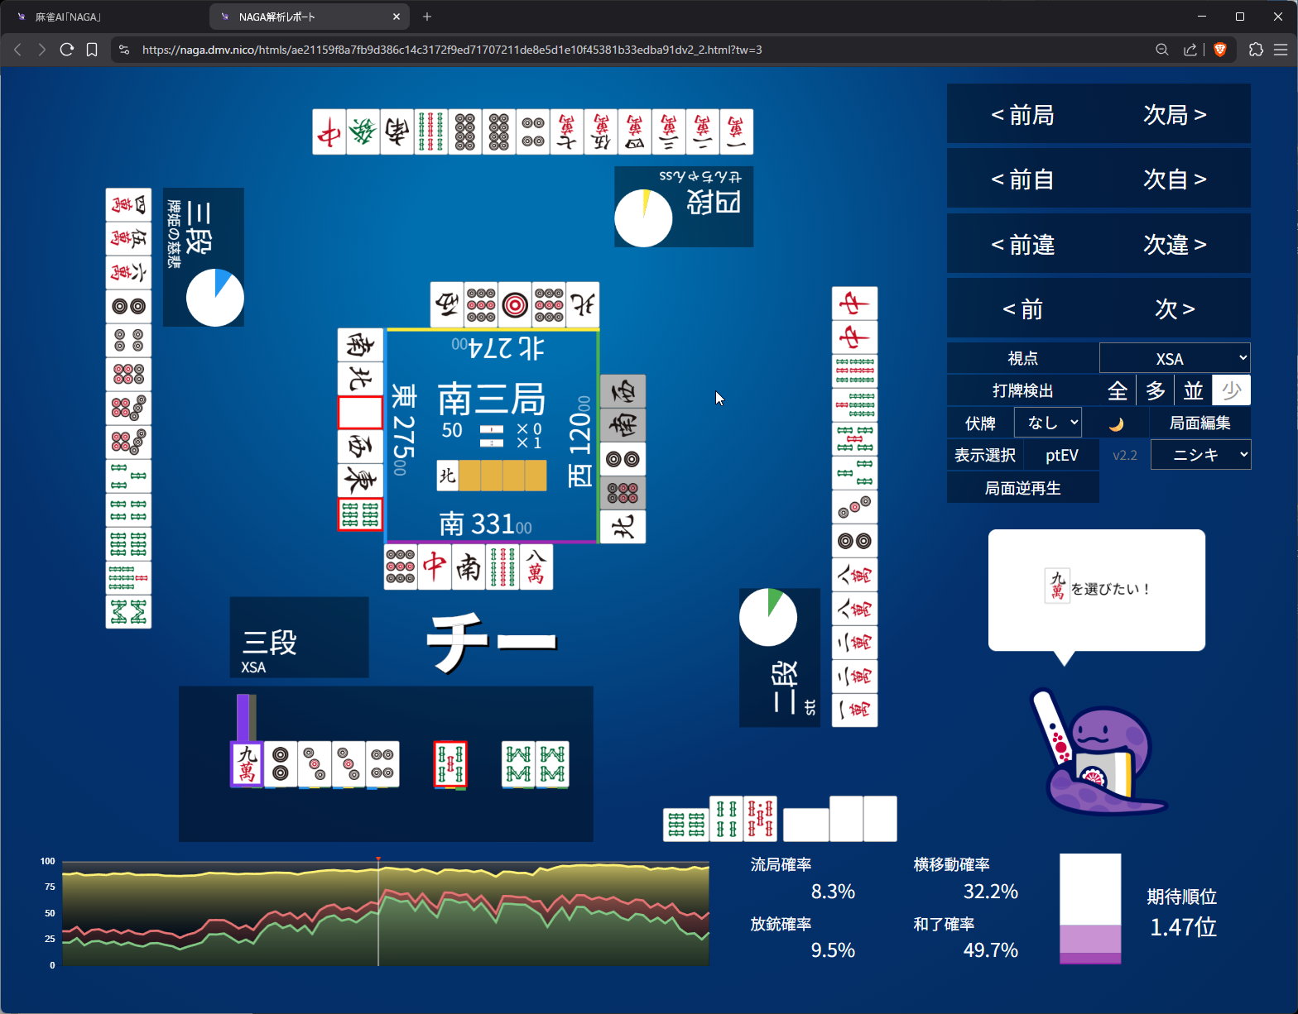1298x1014 pixels.
Task: Set discard detection to 少
Action: (x=1232, y=390)
